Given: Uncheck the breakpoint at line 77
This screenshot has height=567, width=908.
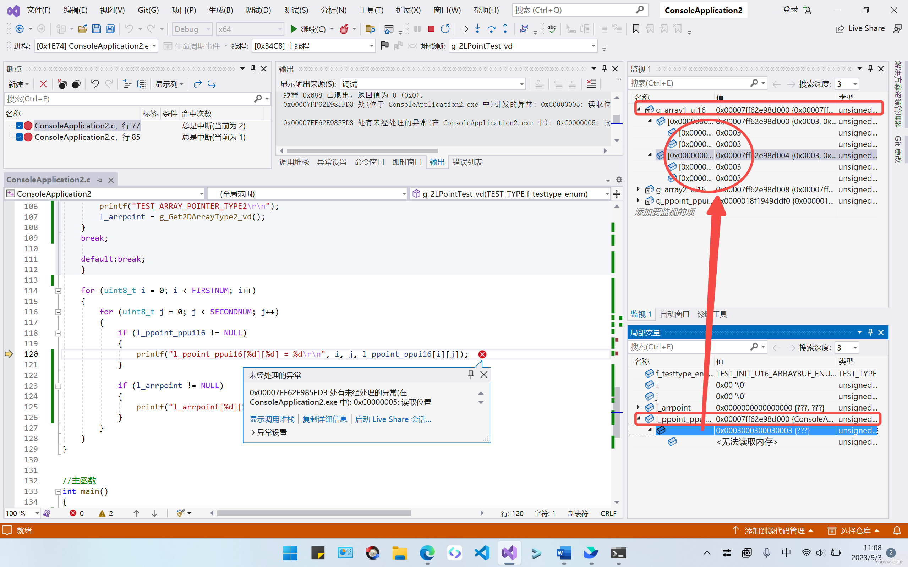Looking at the screenshot, I should 20,126.
